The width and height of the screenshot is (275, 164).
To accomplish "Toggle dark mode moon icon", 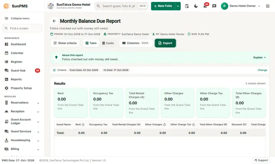I will [x=196, y=6].
